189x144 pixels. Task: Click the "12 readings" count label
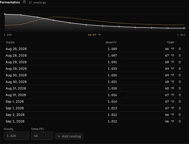[x=37, y=3]
